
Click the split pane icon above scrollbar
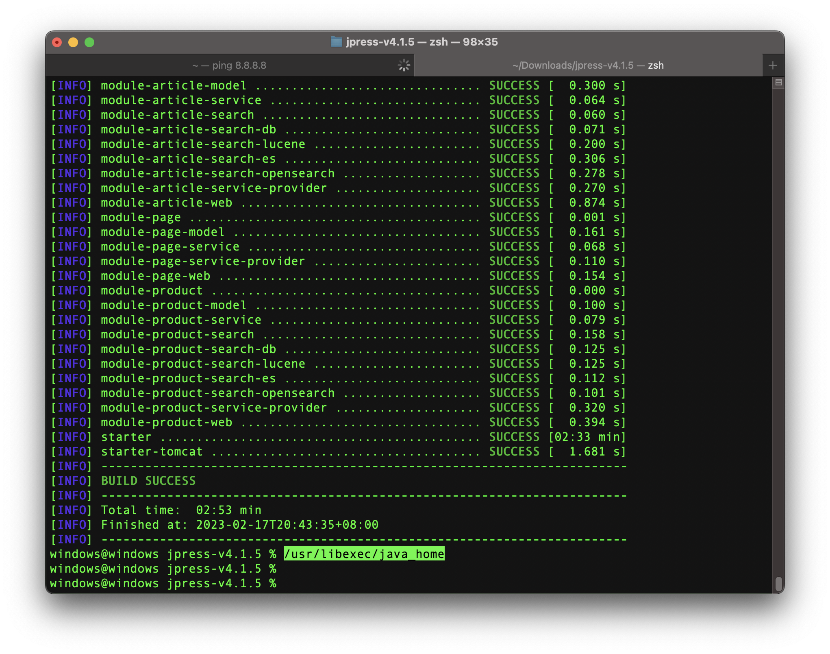(778, 83)
